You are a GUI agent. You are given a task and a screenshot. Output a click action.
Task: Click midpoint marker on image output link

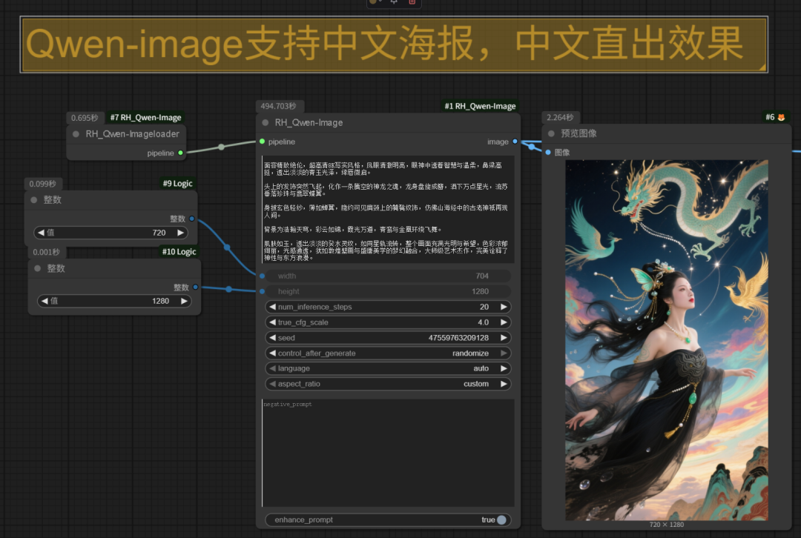pyautogui.click(x=532, y=147)
